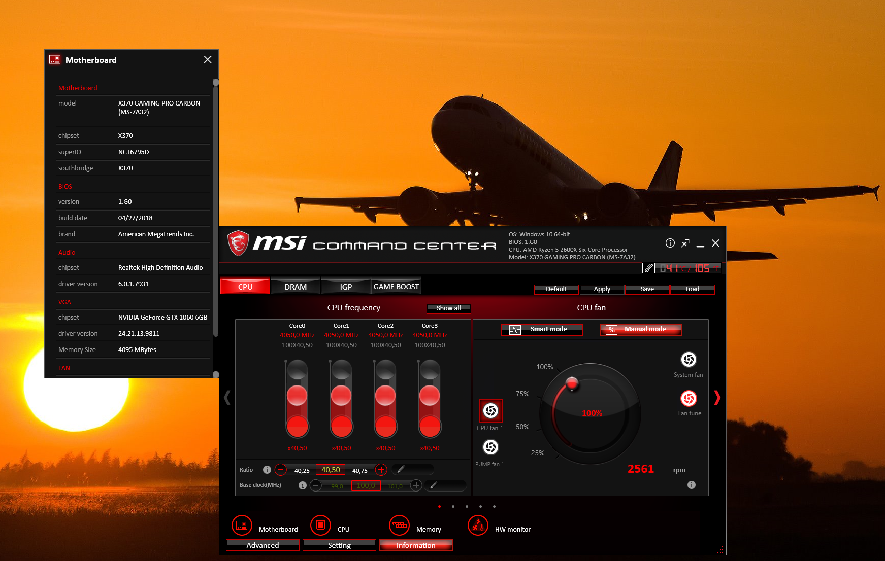Screen dimensions: 885x561
Task: Click the Apply button
Action: point(602,289)
